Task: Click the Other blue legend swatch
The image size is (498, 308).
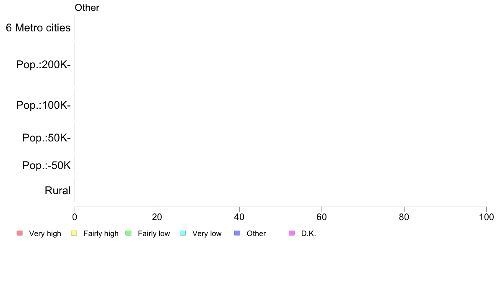Action: [x=237, y=233]
